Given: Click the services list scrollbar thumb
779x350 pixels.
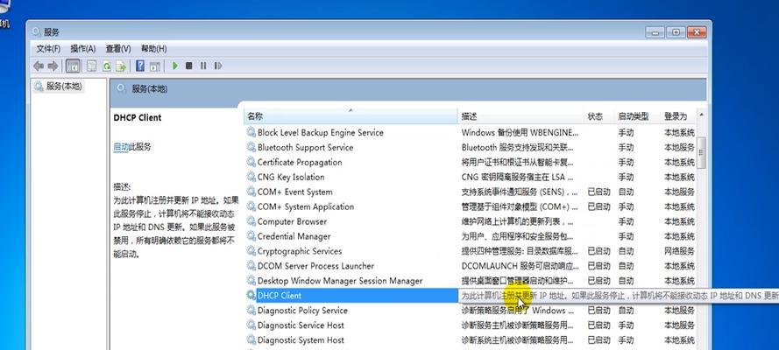Looking at the screenshot, I should tap(702, 152).
